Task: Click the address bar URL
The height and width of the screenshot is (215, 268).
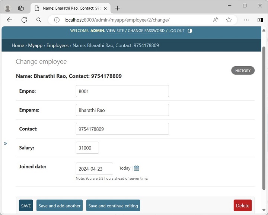Action: click(117, 20)
